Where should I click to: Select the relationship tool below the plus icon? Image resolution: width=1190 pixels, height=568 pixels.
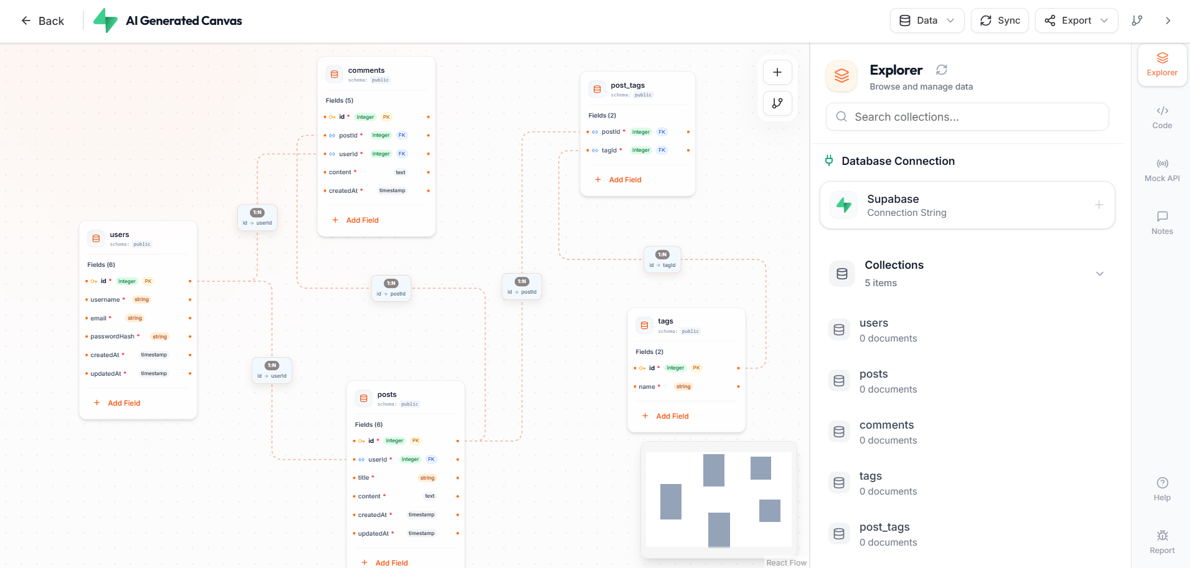pos(777,103)
